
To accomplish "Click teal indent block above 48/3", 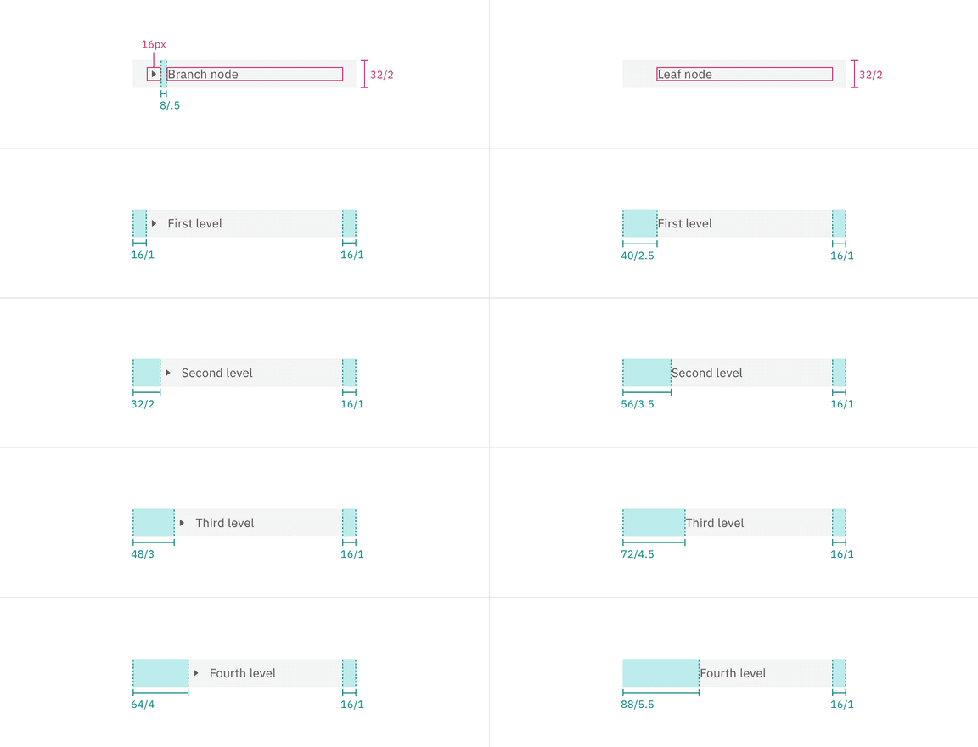I will point(154,523).
